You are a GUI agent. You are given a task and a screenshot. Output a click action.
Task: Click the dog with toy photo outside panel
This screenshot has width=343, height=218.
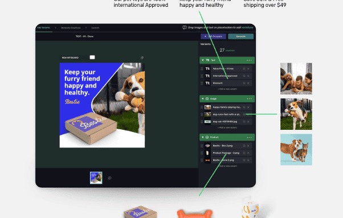coord(296,114)
